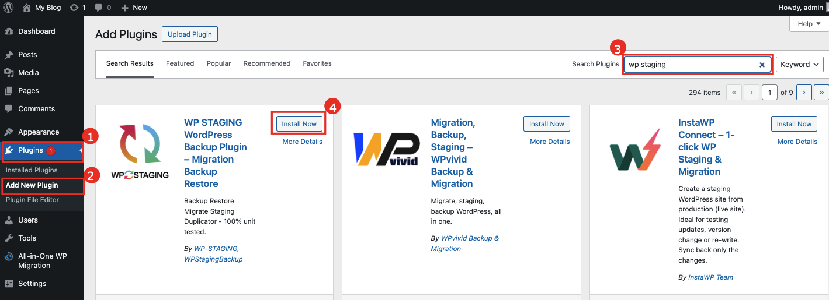829x300 pixels.
Task: Click the Plugins plug icon
Action: click(9, 150)
